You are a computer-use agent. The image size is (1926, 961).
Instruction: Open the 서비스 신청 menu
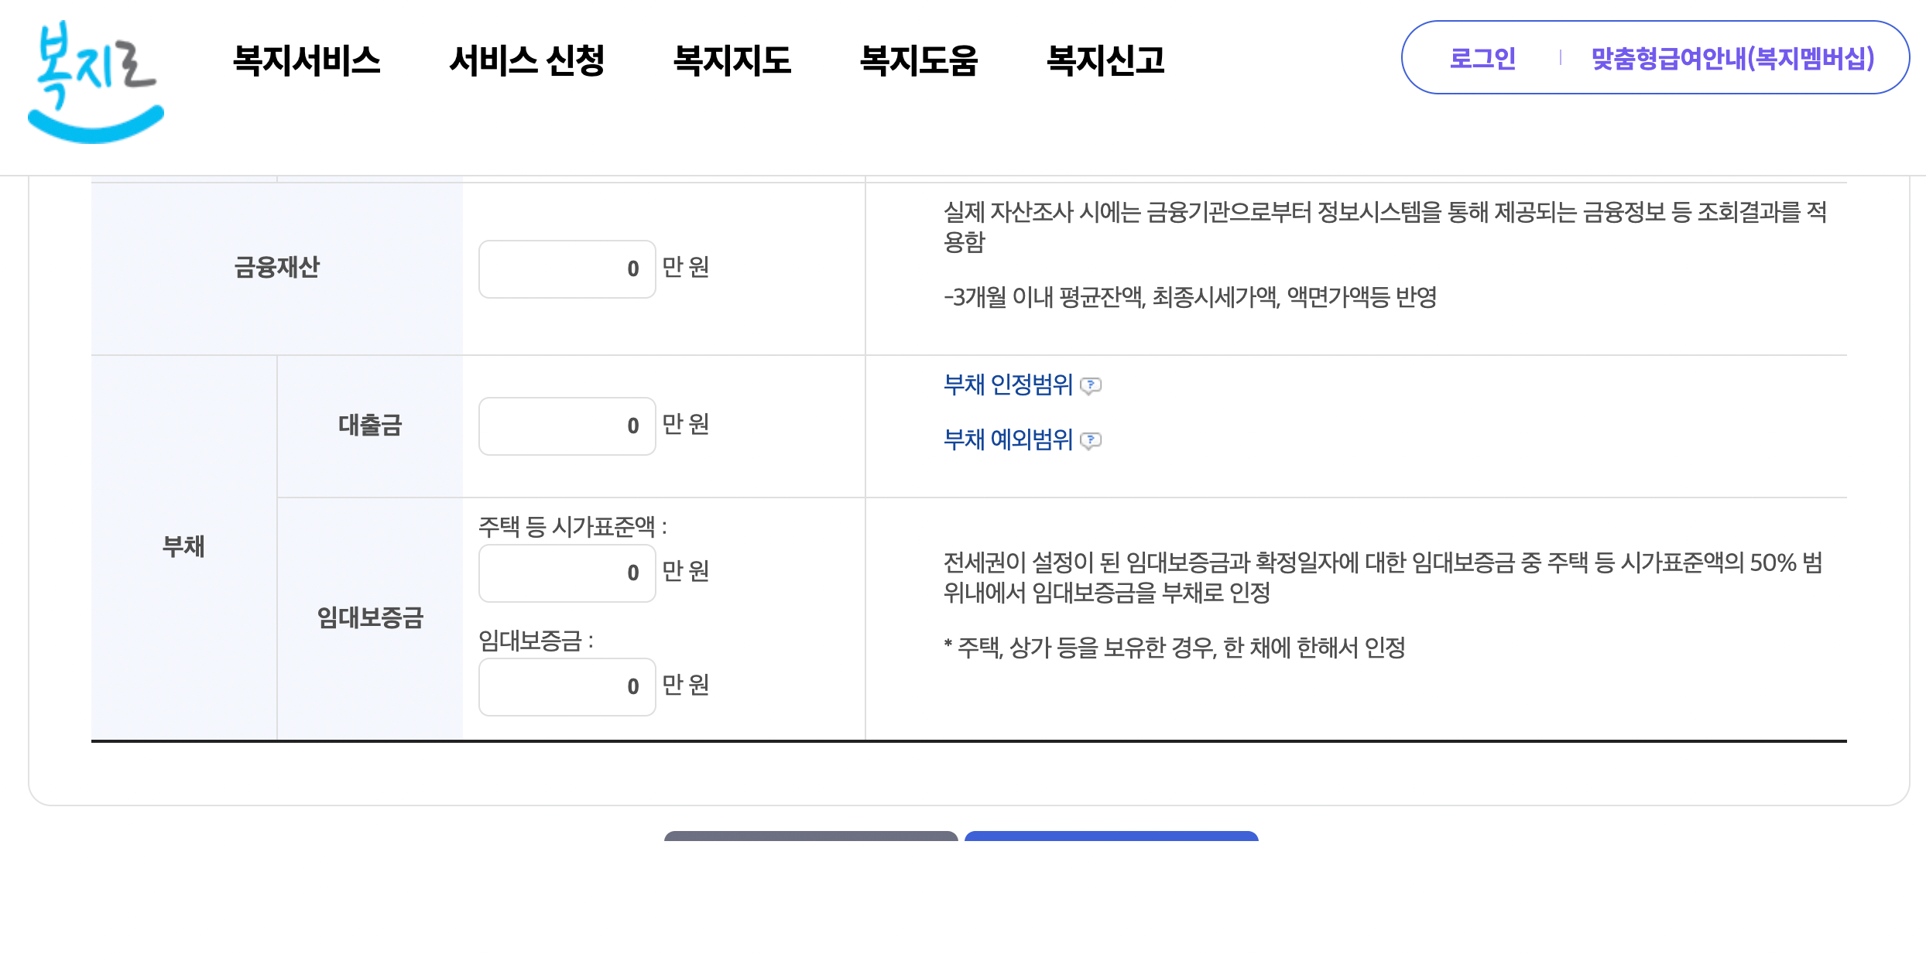526,60
